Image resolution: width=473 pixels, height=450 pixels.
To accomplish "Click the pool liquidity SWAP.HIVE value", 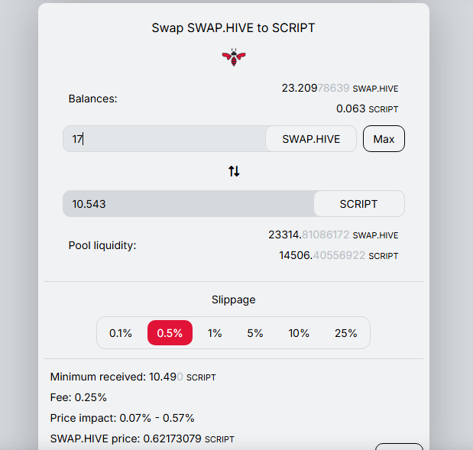I will coord(309,235).
